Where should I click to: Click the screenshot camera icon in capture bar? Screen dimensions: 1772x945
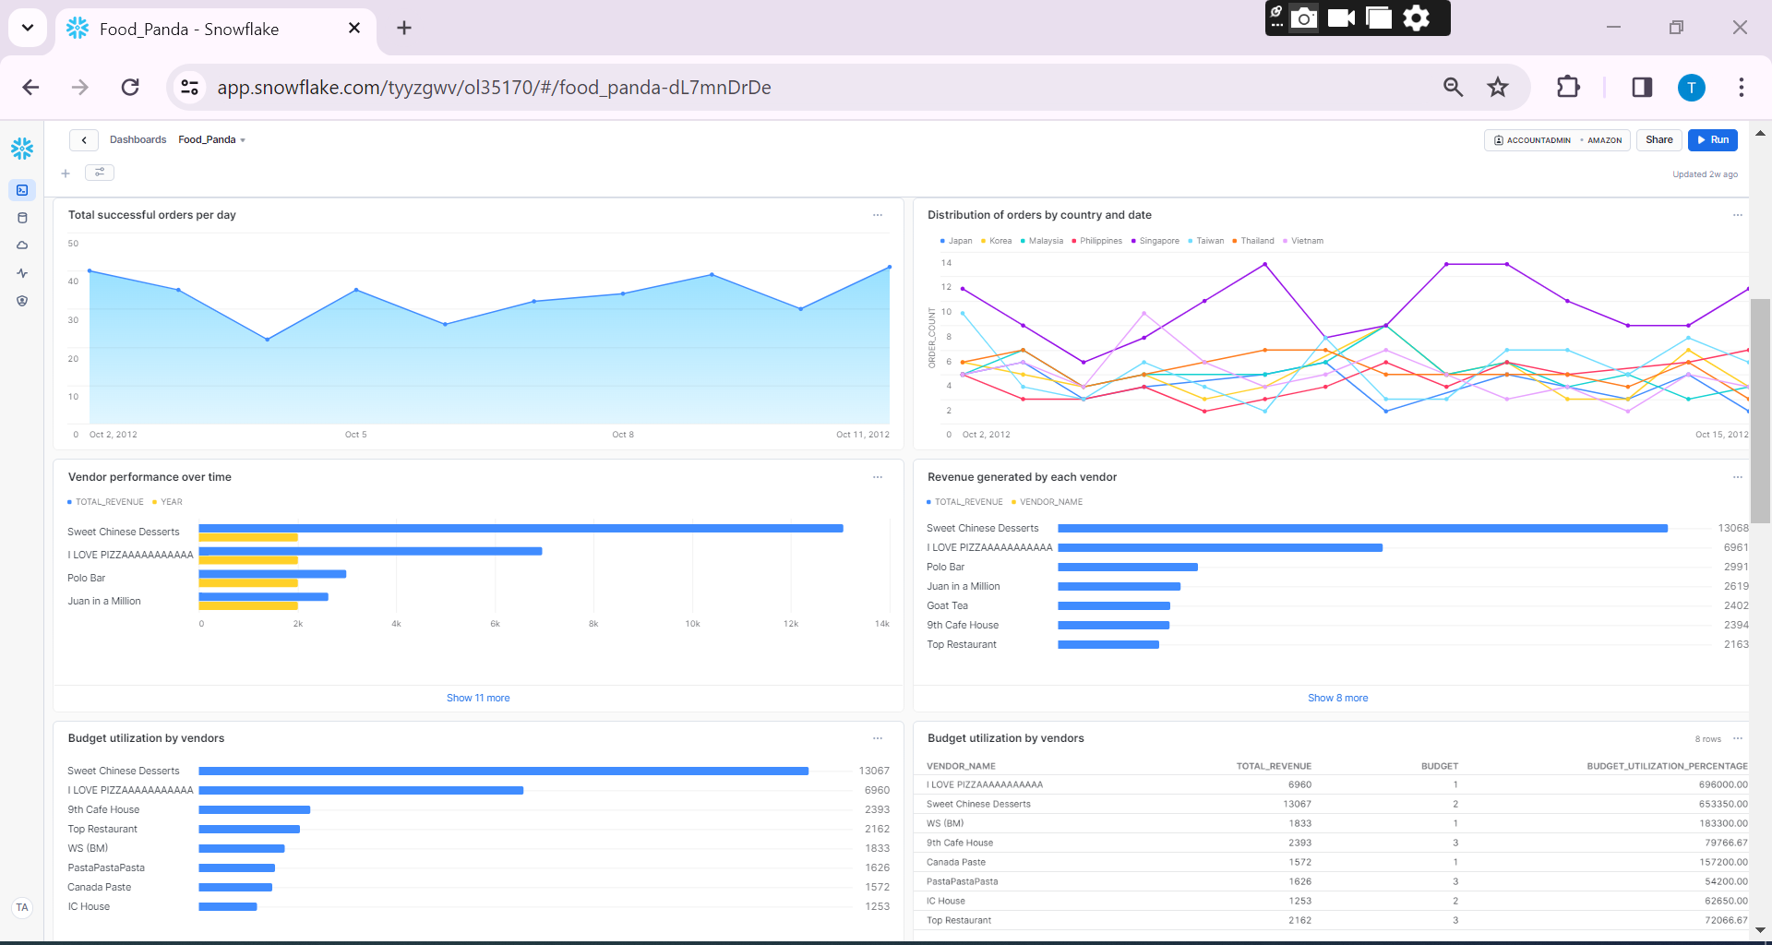[1303, 18]
